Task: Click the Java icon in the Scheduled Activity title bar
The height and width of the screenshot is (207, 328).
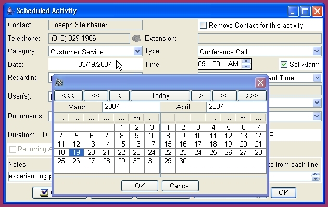Action: (10, 10)
